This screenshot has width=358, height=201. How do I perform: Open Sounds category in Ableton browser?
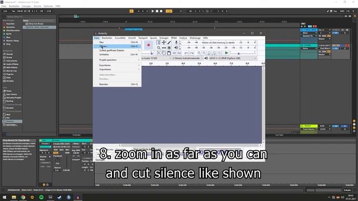point(10,54)
